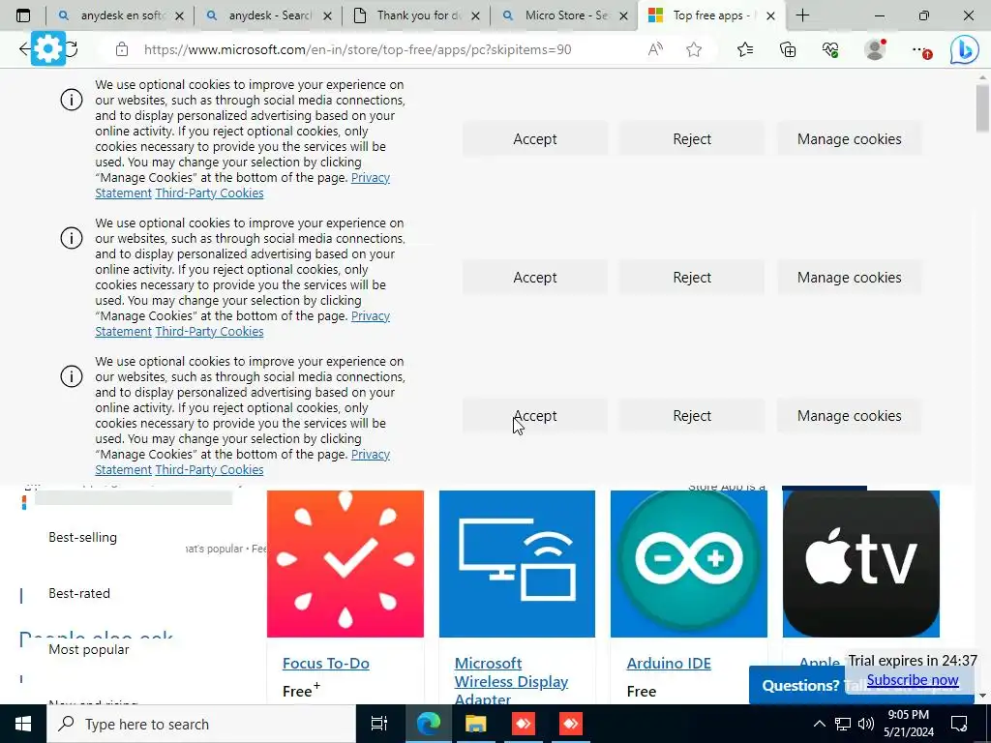Close the 'Thank you for d...' tab

tap(476, 16)
